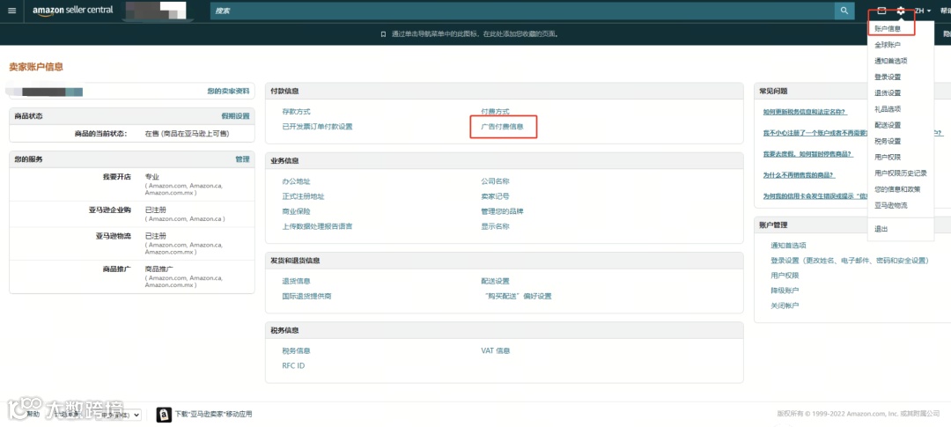Open 广告付费信息 advertising payment link
This screenshot has width=951, height=427.
tap(502, 127)
